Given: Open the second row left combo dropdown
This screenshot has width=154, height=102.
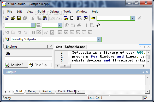Looking at the screenshot, I should (33, 25).
